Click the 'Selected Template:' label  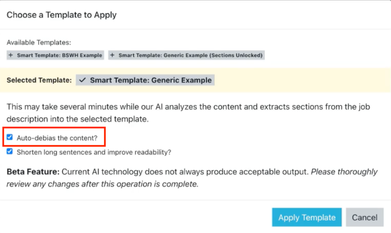point(39,80)
